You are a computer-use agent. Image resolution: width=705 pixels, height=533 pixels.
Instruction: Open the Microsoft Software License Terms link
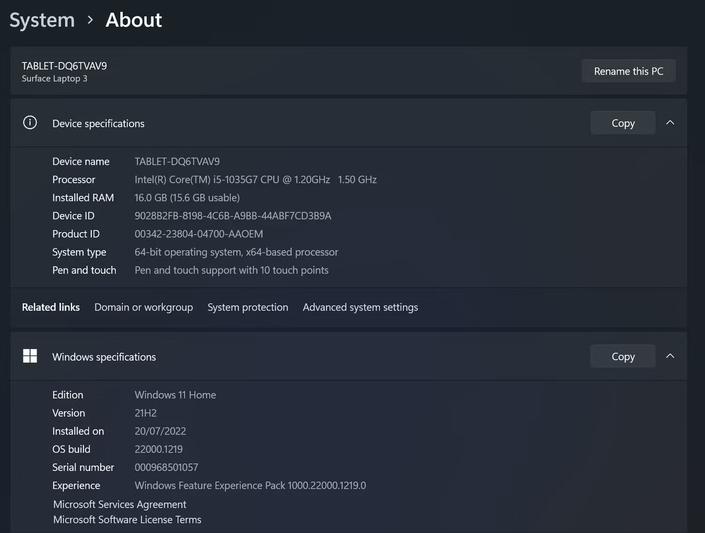pyautogui.click(x=127, y=520)
